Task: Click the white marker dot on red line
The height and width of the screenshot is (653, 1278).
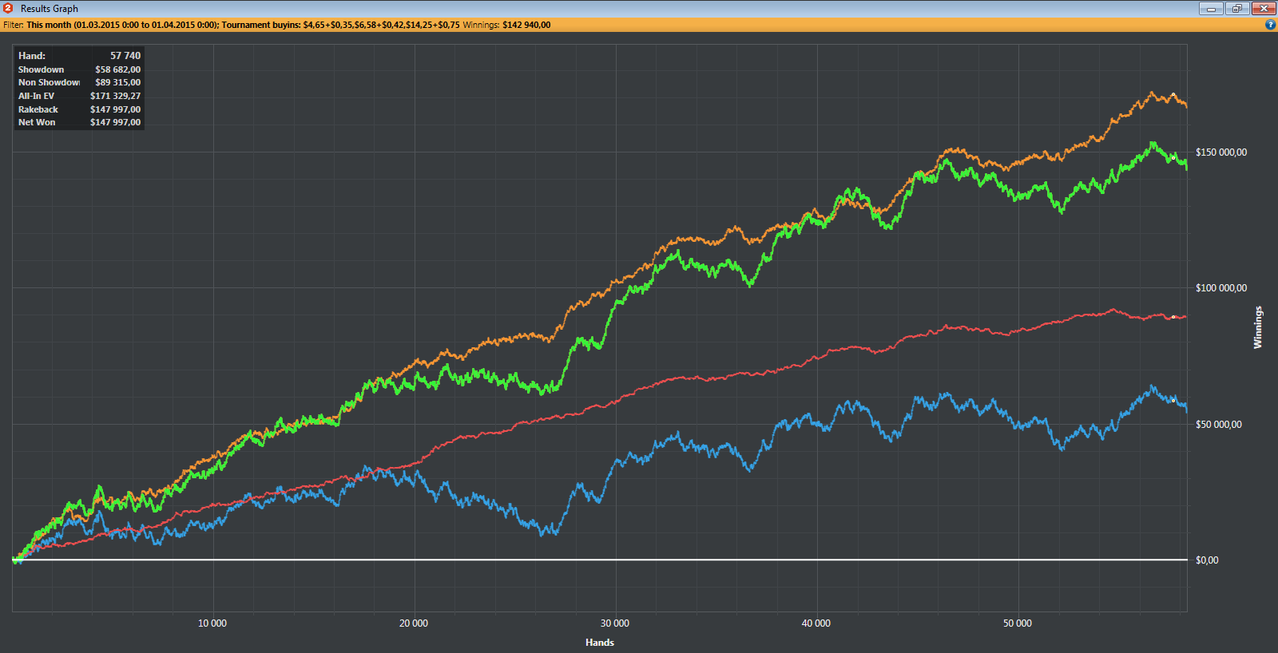Action: 1173,318
